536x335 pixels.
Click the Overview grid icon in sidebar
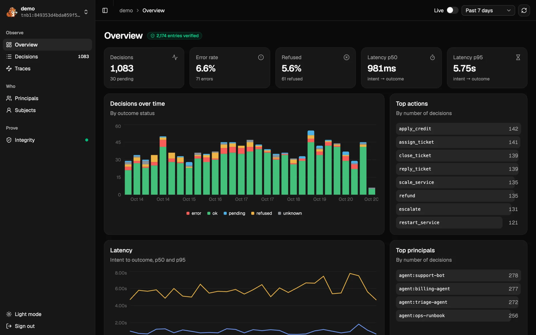[9, 45]
